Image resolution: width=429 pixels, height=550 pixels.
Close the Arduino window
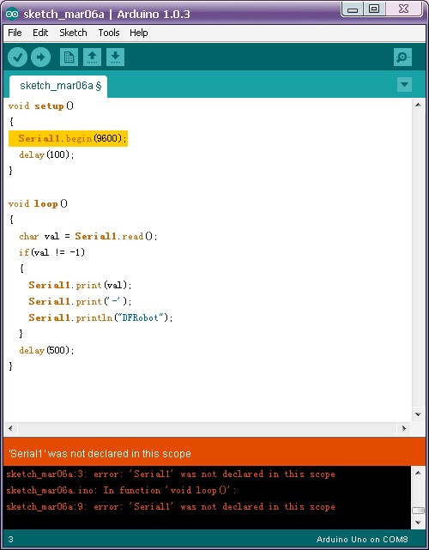click(403, 9)
